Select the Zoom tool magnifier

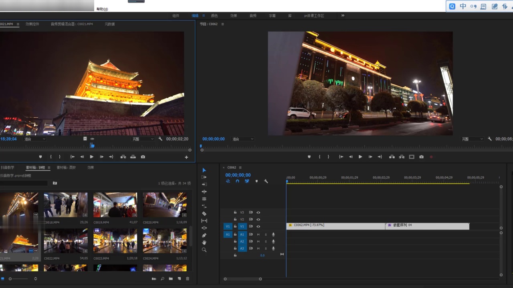[x=204, y=250]
